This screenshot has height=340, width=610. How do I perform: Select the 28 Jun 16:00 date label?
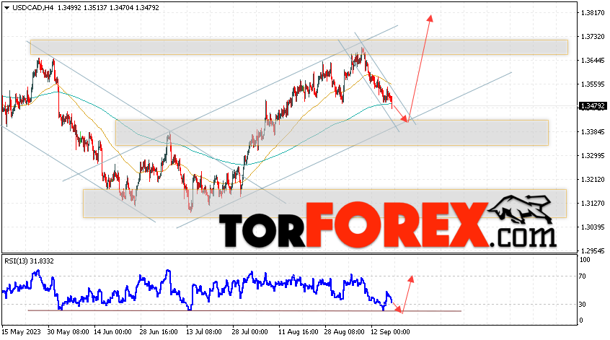pos(159,332)
